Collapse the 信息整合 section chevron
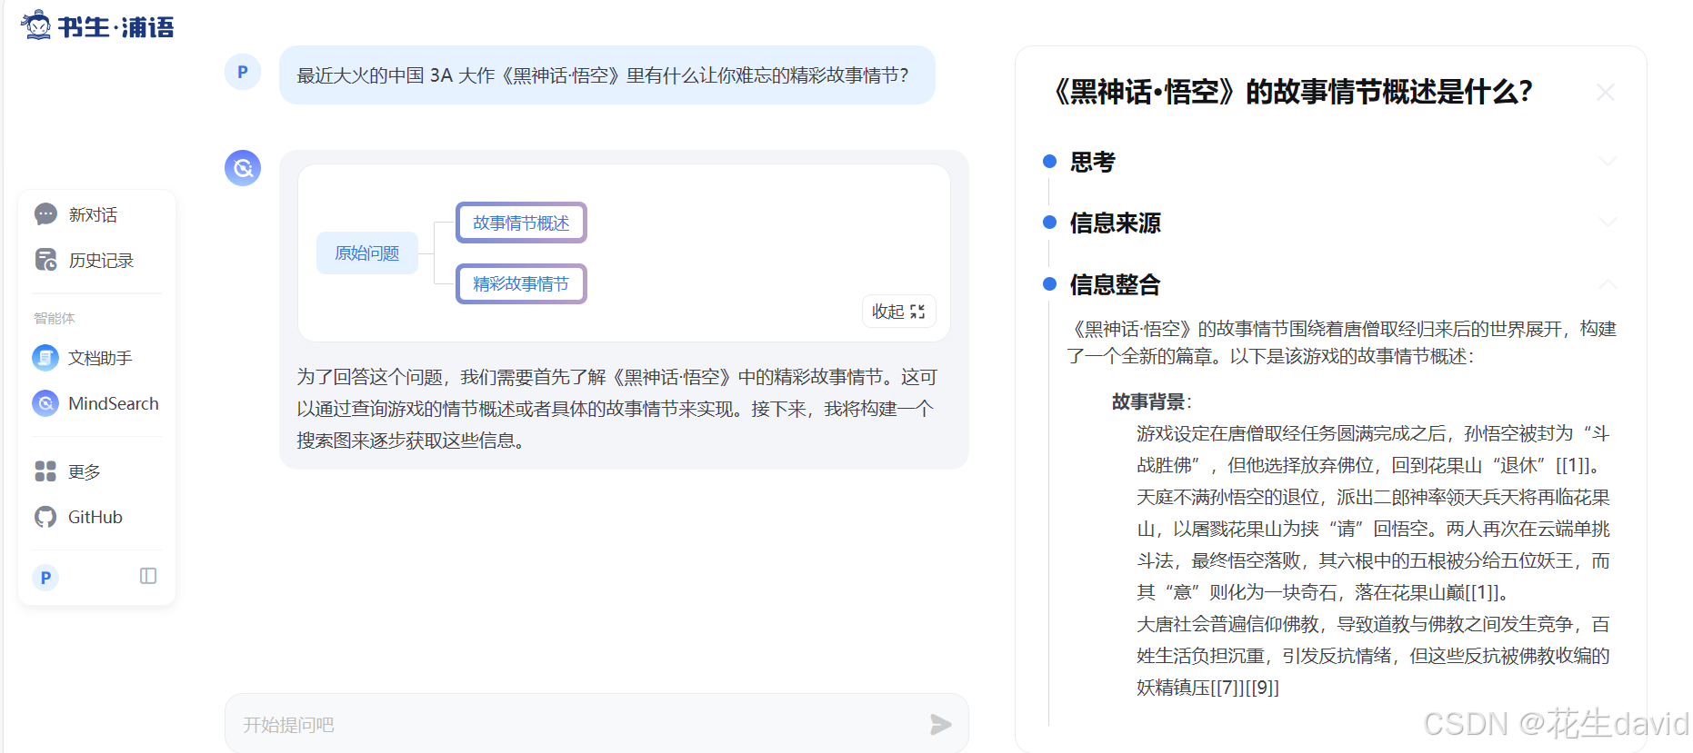The height and width of the screenshot is (753, 1693). click(x=1608, y=284)
